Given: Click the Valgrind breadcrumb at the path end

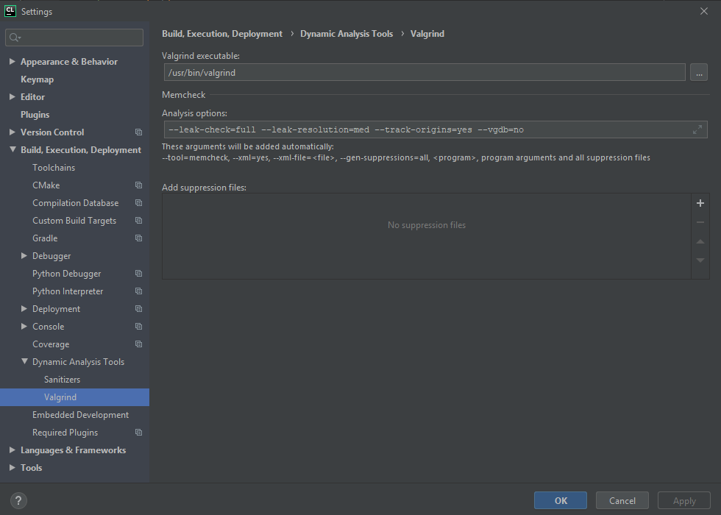Looking at the screenshot, I should pyautogui.click(x=427, y=34).
